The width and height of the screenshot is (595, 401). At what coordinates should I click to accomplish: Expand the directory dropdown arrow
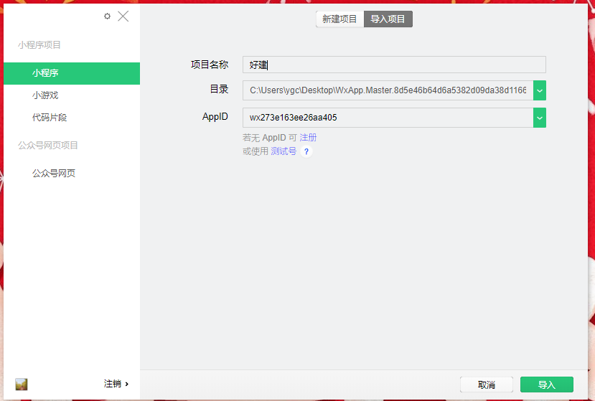click(x=540, y=90)
